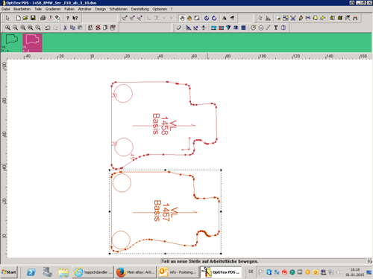Click the system tray clock
Screen dimensions: 373x279
(x=355, y=272)
